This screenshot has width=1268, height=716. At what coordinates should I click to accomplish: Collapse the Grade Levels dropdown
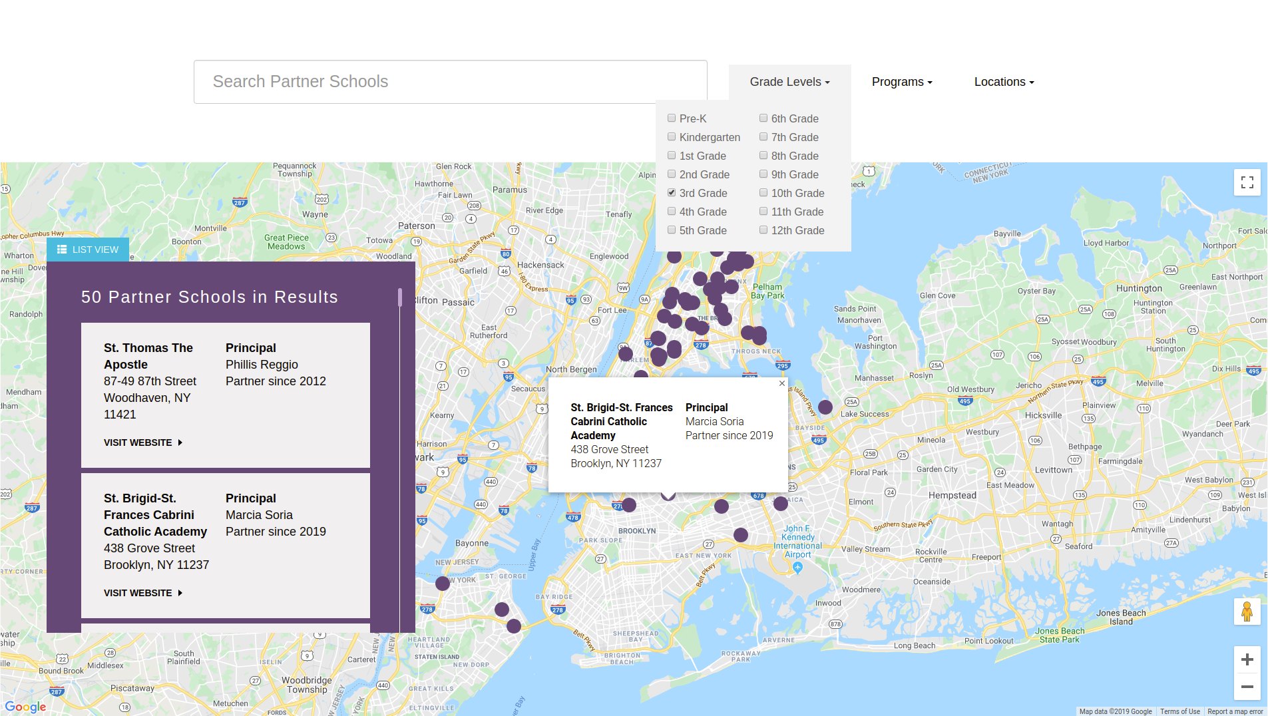click(789, 82)
